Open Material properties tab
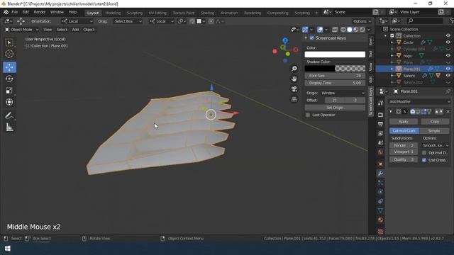The image size is (454, 255). point(380,220)
